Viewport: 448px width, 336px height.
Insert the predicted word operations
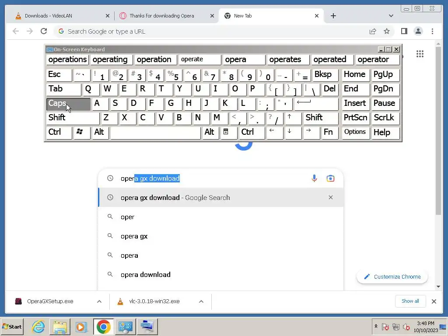tap(67, 59)
